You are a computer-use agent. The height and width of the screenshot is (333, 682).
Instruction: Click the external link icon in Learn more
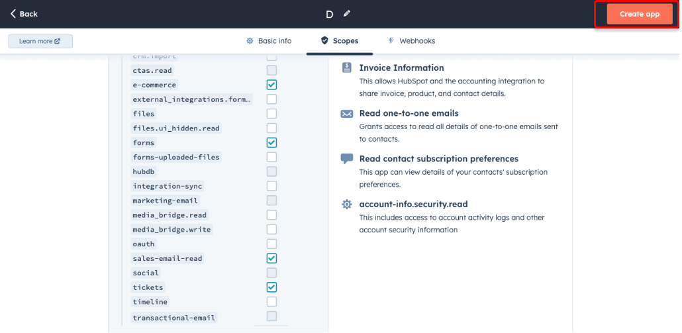(x=58, y=41)
